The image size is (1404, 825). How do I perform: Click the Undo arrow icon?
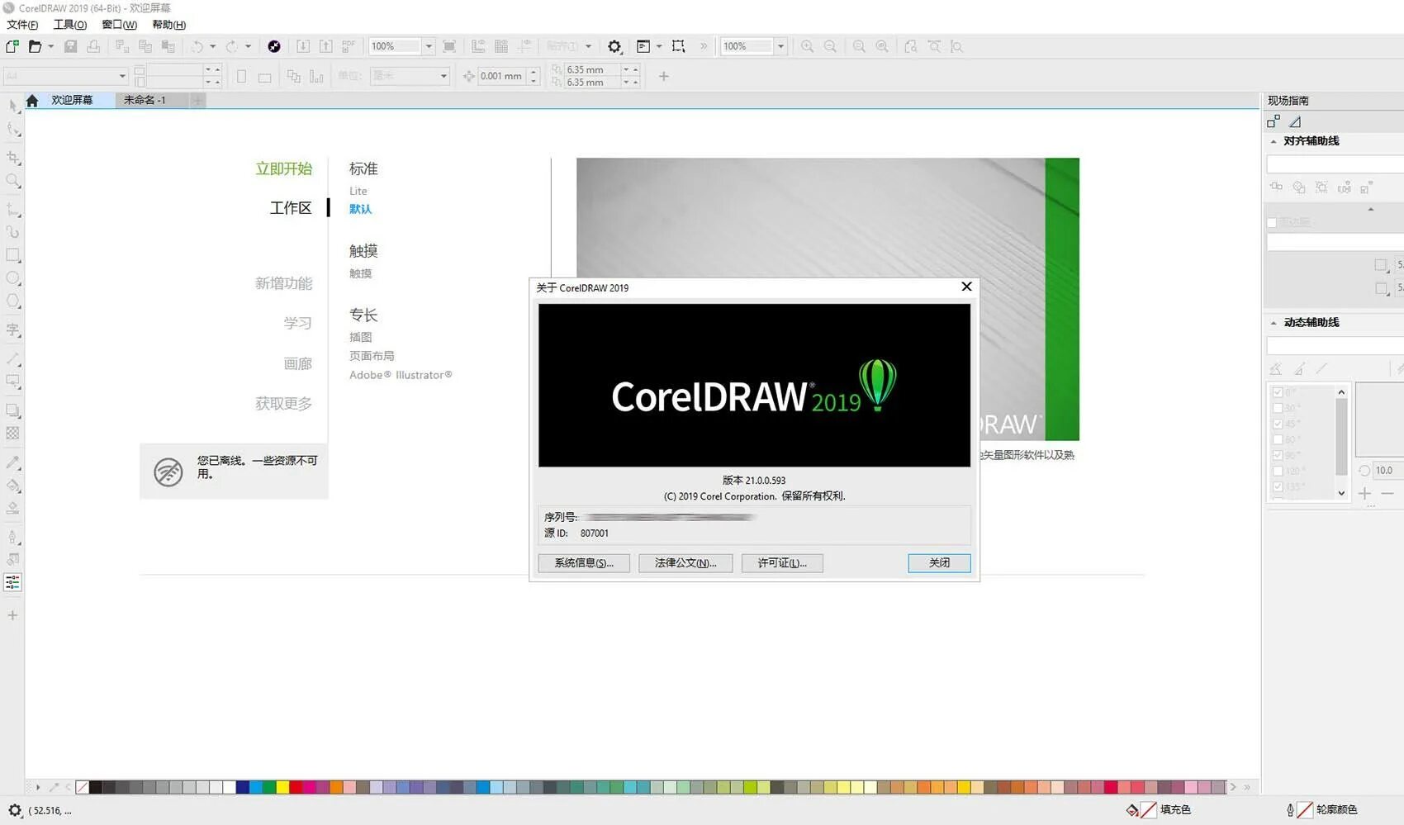tap(197, 46)
